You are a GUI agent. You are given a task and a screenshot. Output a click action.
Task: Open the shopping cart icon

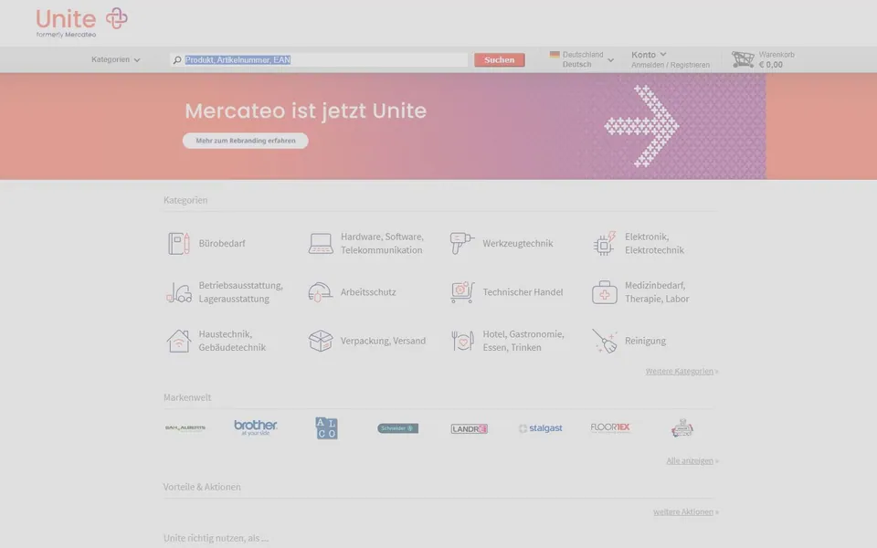point(743,59)
